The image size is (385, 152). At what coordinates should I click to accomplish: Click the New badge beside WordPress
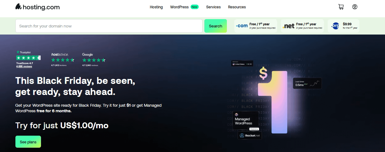click(x=195, y=7)
